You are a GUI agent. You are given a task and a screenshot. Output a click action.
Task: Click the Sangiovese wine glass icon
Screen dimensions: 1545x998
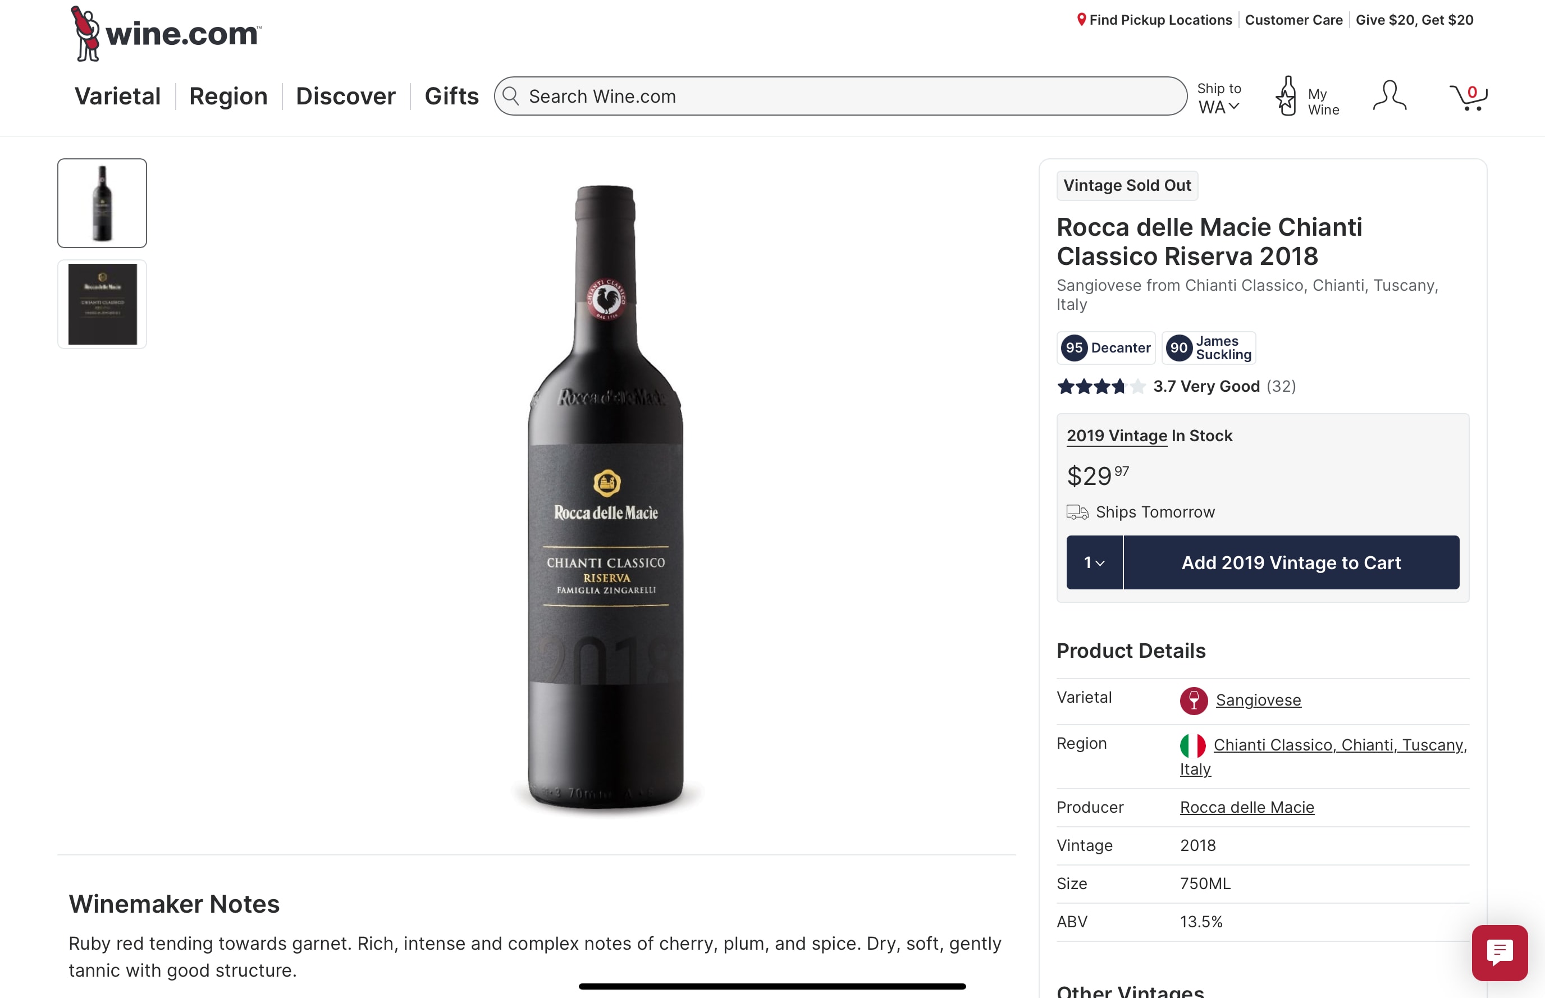coord(1193,701)
